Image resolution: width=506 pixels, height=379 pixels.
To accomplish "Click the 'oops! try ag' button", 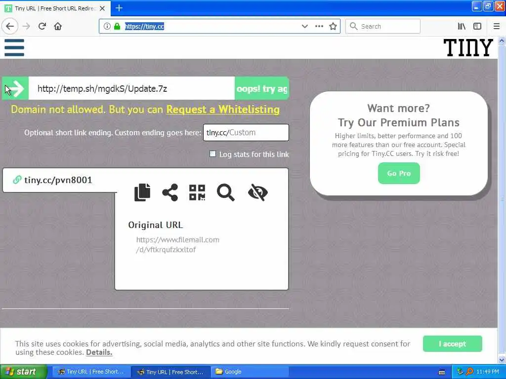I will (x=262, y=88).
